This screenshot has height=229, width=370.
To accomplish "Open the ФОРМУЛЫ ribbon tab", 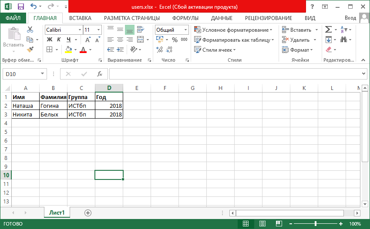I will pyautogui.click(x=185, y=18).
